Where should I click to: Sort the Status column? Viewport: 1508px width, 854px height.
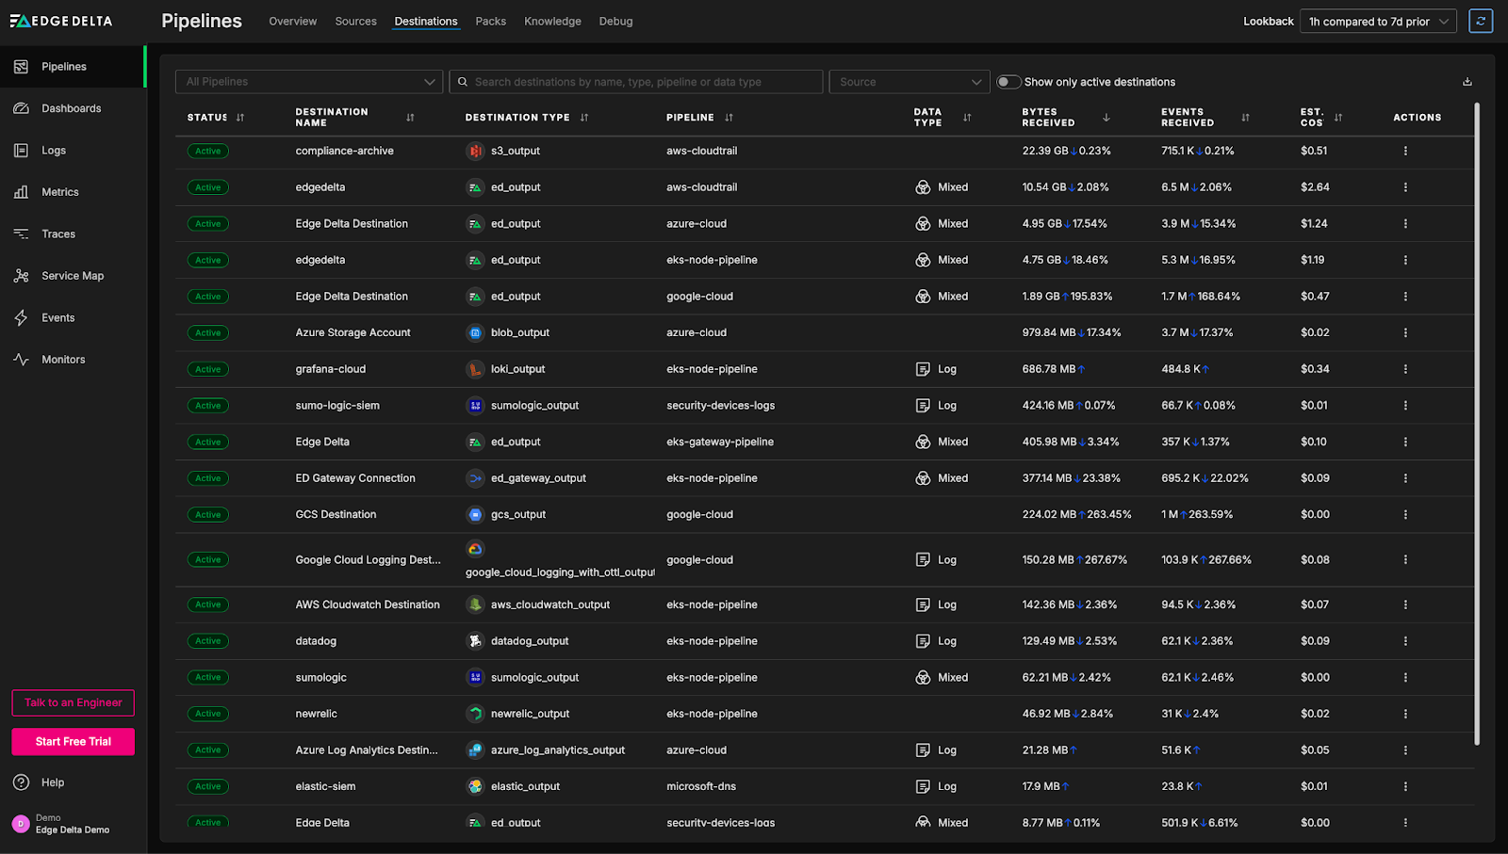coord(240,118)
